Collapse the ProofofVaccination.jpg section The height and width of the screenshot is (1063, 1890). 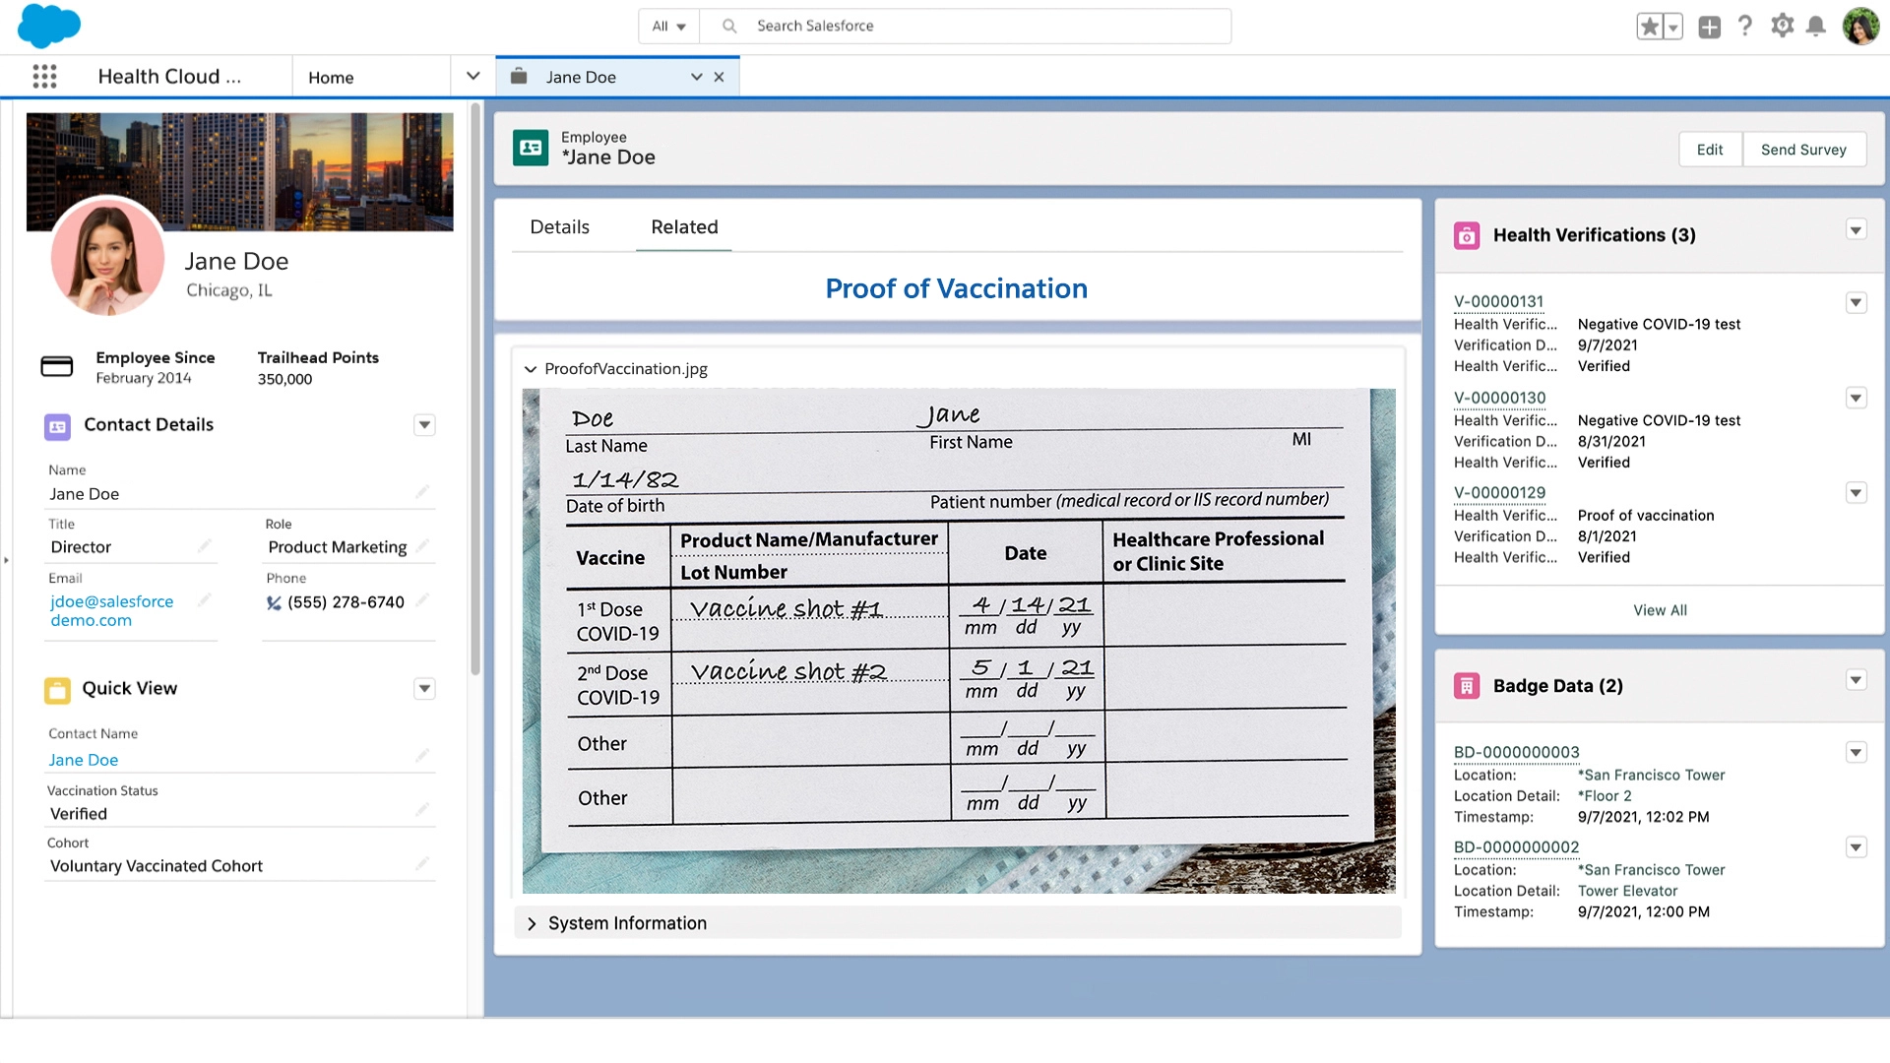click(531, 369)
